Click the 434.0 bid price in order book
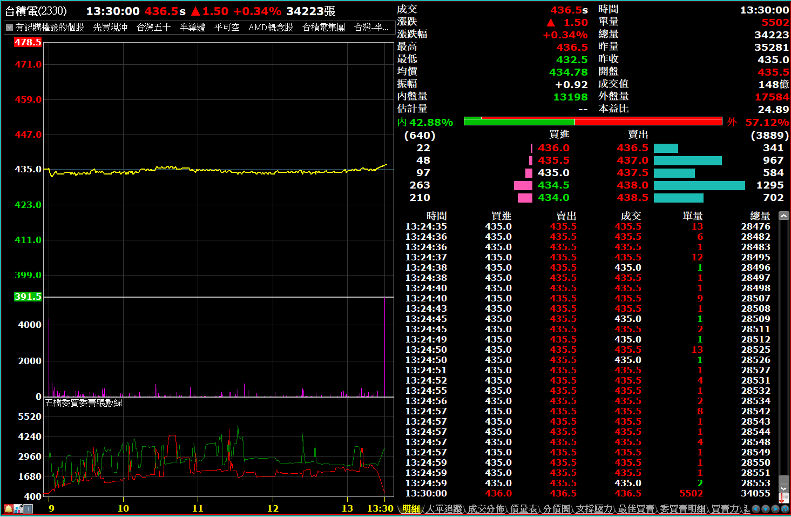Screen dimensions: 791x517 tap(553, 198)
